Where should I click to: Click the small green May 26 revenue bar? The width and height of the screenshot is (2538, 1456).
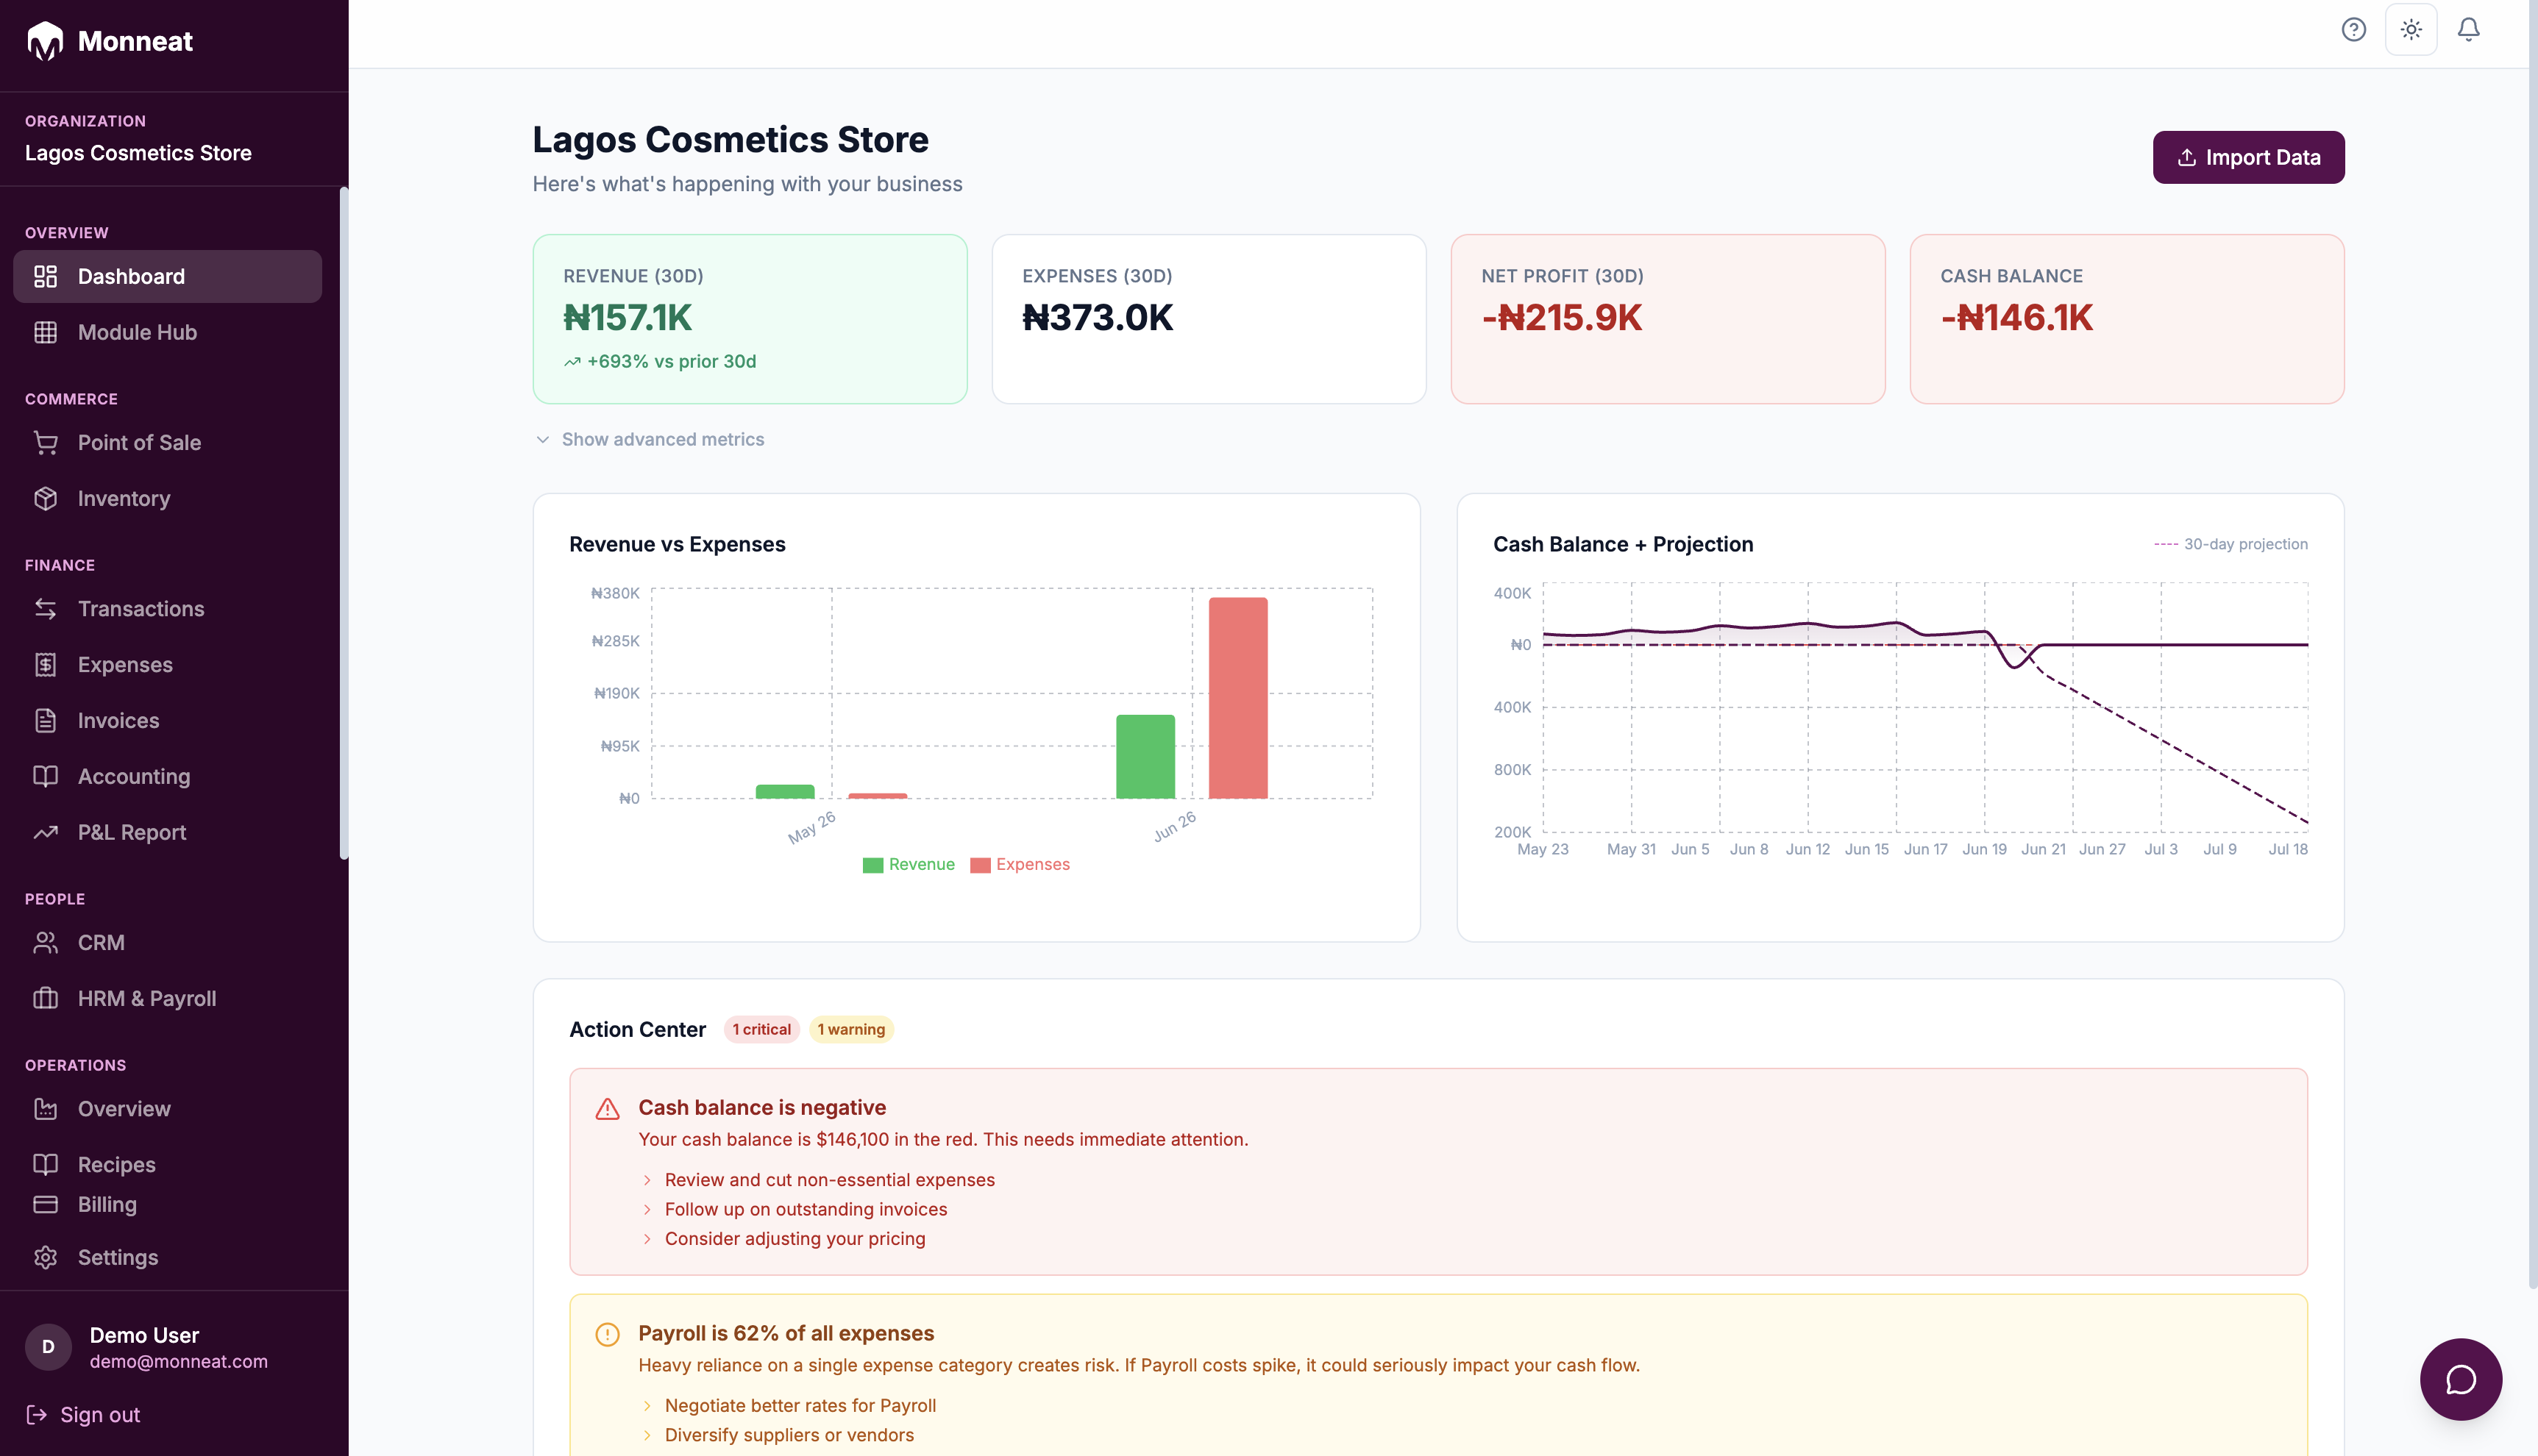(x=784, y=792)
